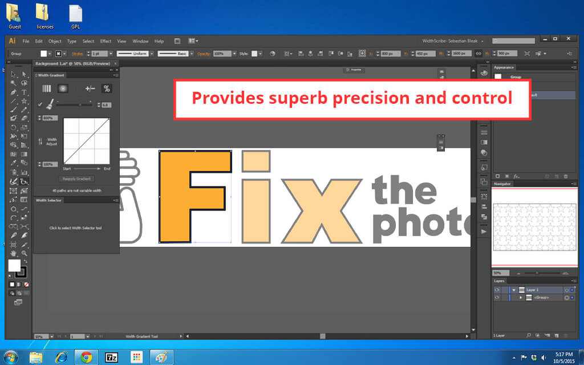Collapse Layer 1 disclosure triangle
584x365 pixels.
point(514,290)
